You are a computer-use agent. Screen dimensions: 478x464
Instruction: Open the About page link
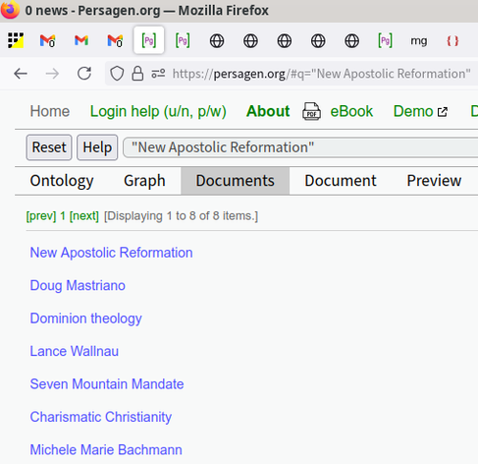click(x=268, y=111)
